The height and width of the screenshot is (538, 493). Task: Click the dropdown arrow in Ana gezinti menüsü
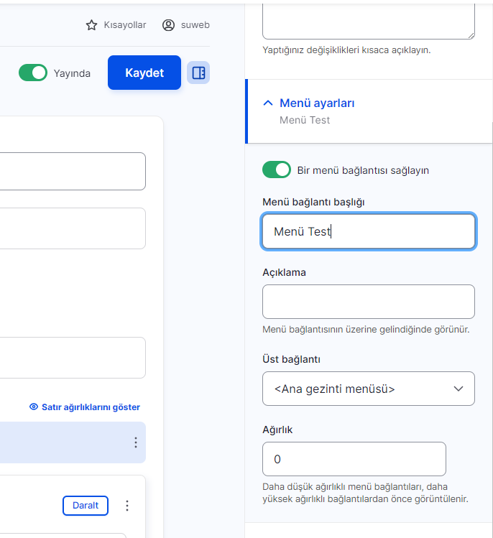pos(459,389)
